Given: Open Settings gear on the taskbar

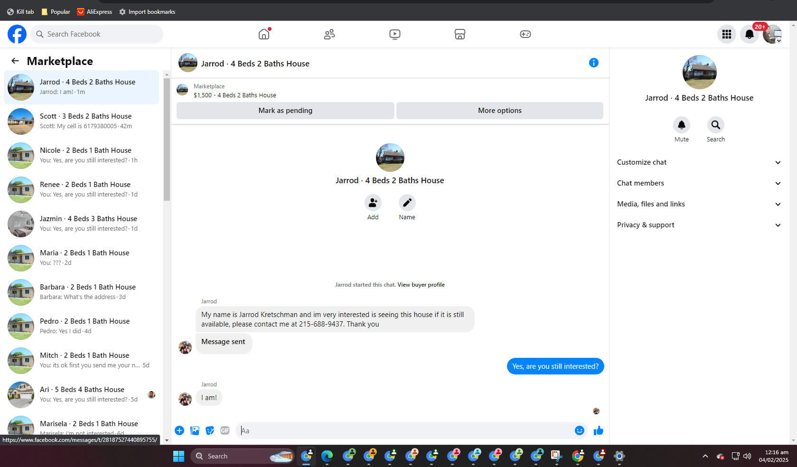Looking at the screenshot, I should tap(619, 456).
